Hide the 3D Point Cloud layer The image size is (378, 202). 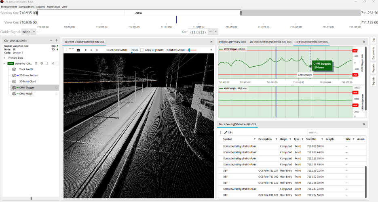coord(14,82)
